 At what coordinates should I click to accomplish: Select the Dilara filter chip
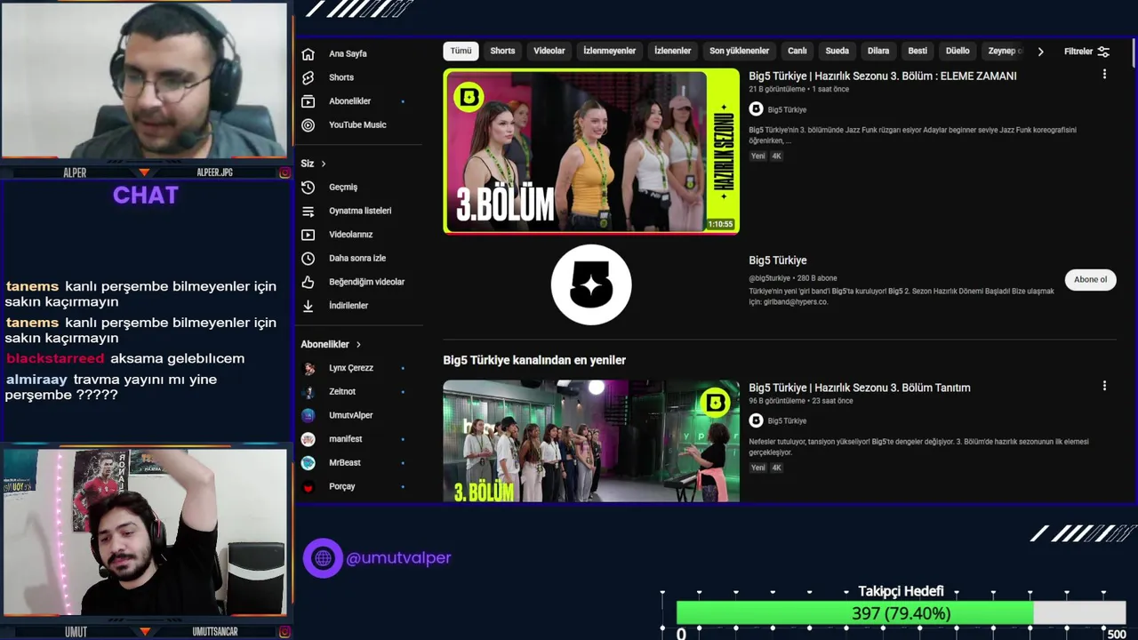pyautogui.click(x=878, y=51)
